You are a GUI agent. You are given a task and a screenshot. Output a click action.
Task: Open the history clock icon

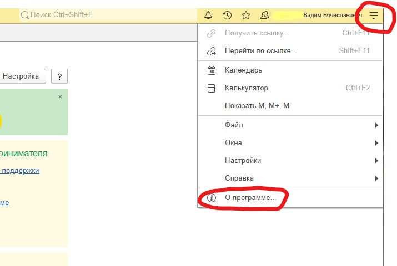227,15
